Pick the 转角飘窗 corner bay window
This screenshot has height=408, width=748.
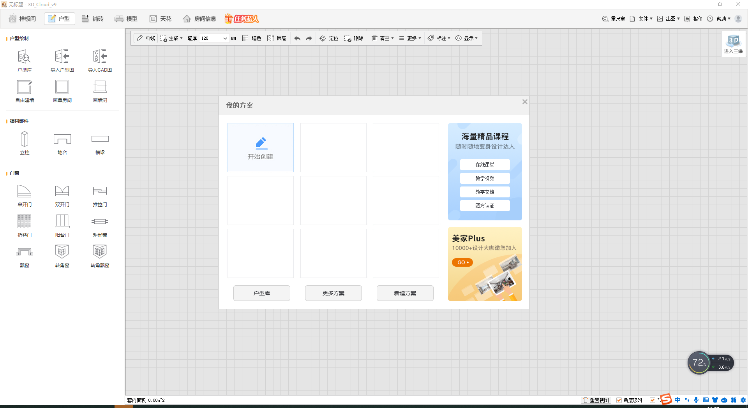click(100, 256)
